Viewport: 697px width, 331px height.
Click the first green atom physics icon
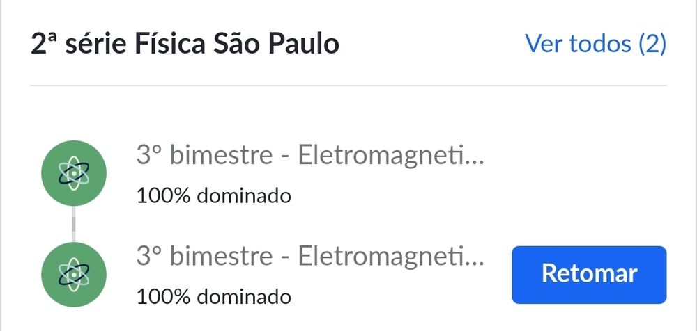click(x=73, y=172)
